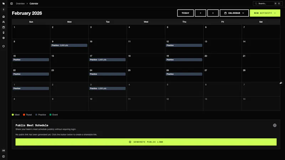The width and height of the screenshot is (285, 160).
Task: Select the Feb 14 day cell
Action: point(261,46)
